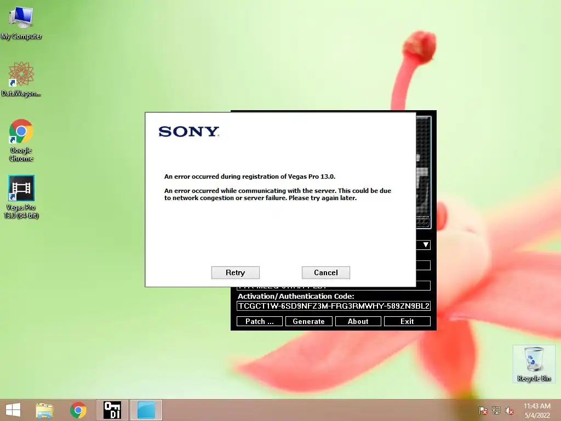This screenshot has width=561, height=421.
Task: Open File Explorer from the taskbar
Action: tap(44, 410)
